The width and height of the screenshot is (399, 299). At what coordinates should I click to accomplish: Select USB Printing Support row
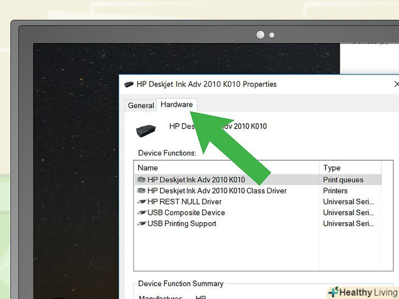click(x=258, y=223)
